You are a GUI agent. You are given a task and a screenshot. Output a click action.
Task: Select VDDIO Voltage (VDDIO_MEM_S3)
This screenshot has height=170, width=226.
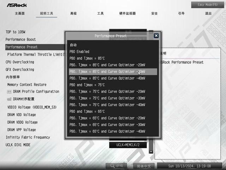pyautogui.click(x=32, y=107)
